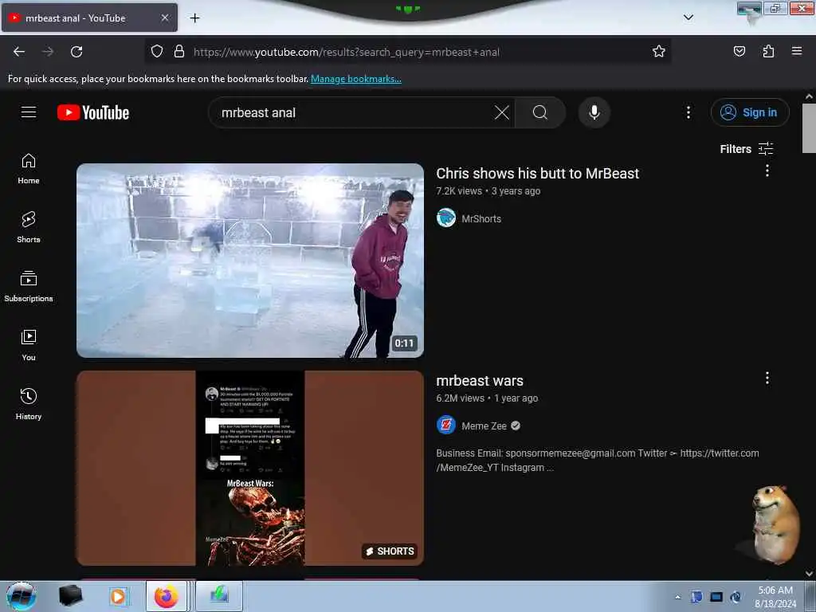Open tracking protection shield icon in address bar
Viewport: 816px width, 612px height.
[x=157, y=52]
